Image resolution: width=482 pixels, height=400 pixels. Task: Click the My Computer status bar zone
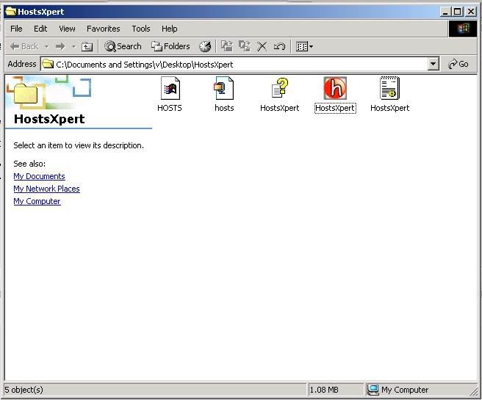pos(420,390)
